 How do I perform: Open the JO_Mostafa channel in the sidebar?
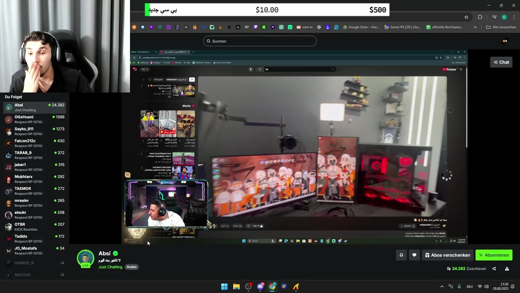[35, 251]
